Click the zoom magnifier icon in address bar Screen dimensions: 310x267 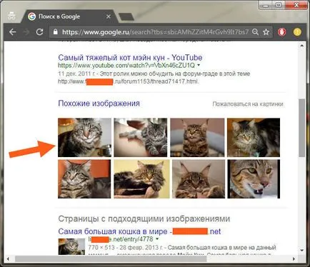pyautogui.click(x=255, y=32)
